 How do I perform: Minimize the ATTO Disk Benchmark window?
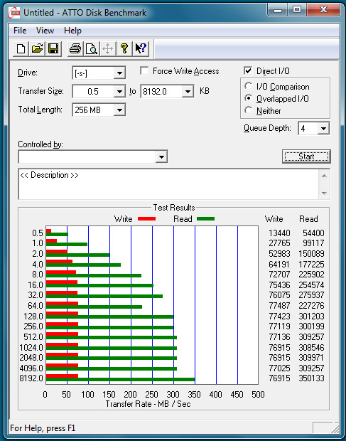tap(278, 10)
